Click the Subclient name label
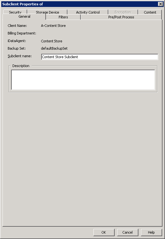 [x=20, y=56]
